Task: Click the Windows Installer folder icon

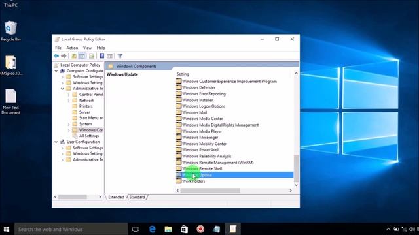Action: pos(179,100)
